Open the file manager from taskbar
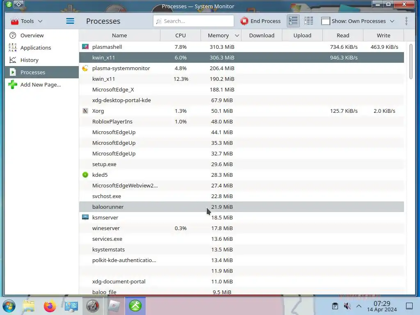This screenshot has height=315, width=420. 29,306
